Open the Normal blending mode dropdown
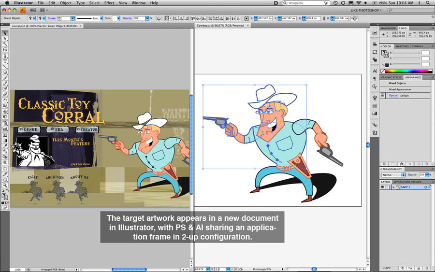The image size is (435, 272). pyautogui.click(x=392, y=175)
